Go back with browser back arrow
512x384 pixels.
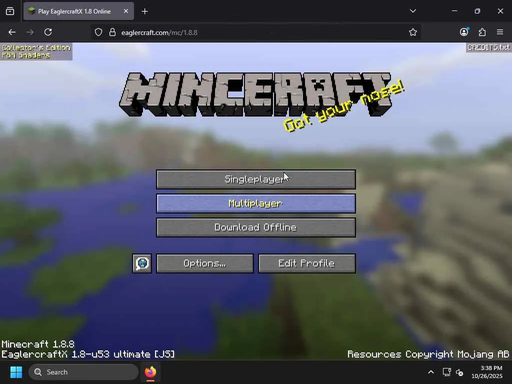(12, 32)
